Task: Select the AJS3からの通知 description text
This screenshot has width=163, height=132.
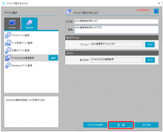Action: [x=26, y=100]
